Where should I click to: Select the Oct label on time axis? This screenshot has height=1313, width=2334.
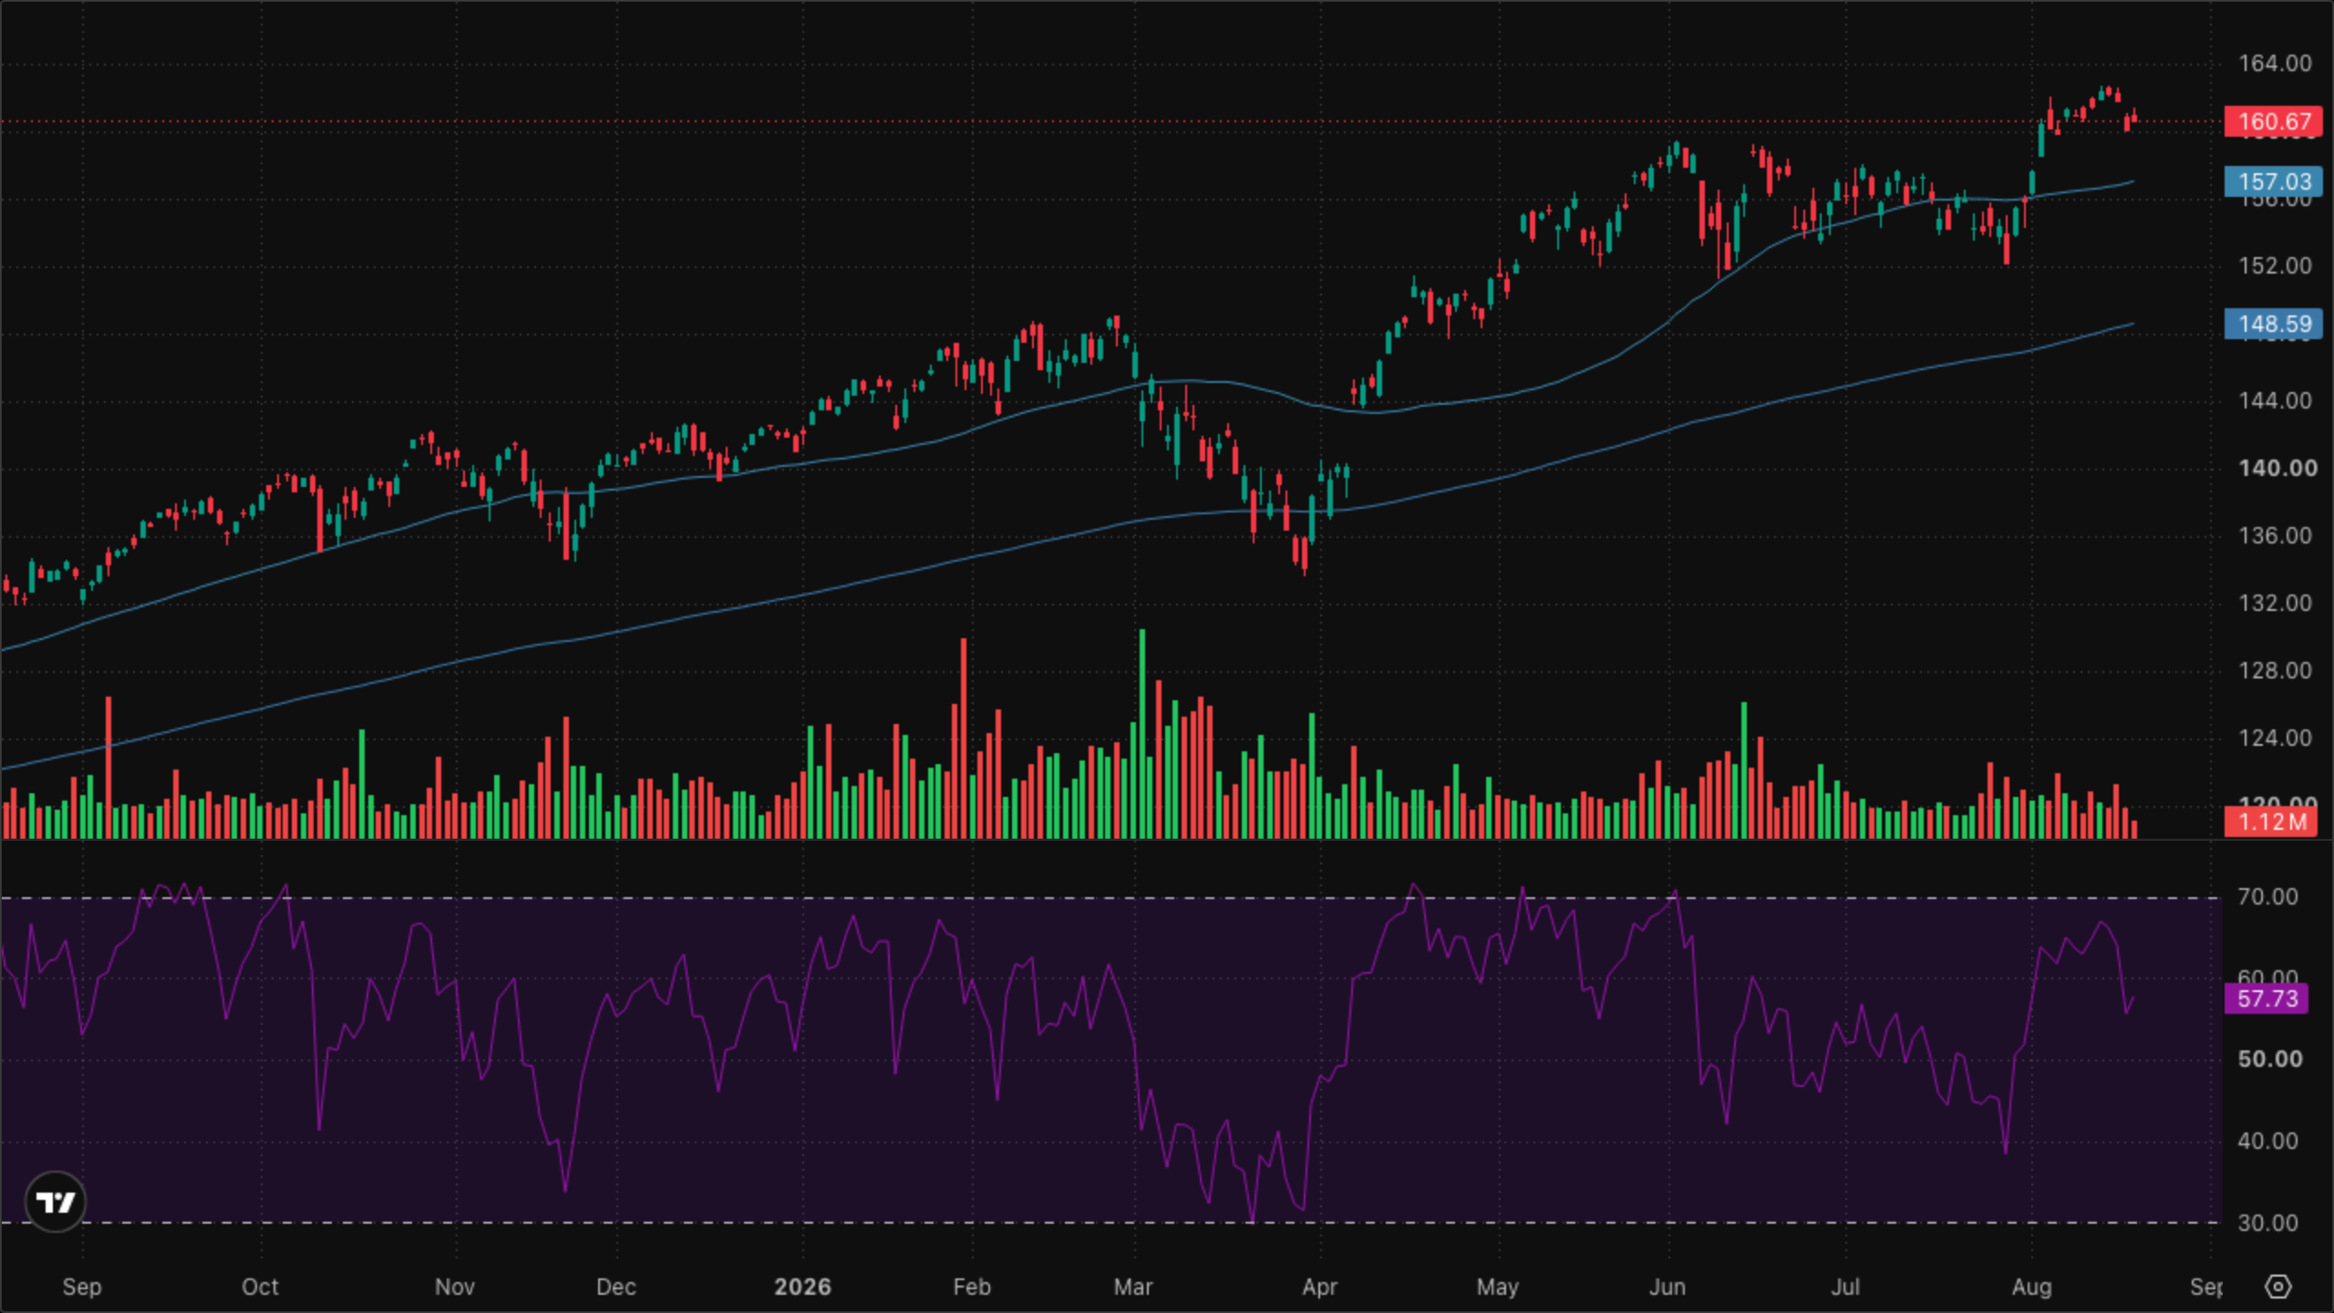coord(260,1287)
